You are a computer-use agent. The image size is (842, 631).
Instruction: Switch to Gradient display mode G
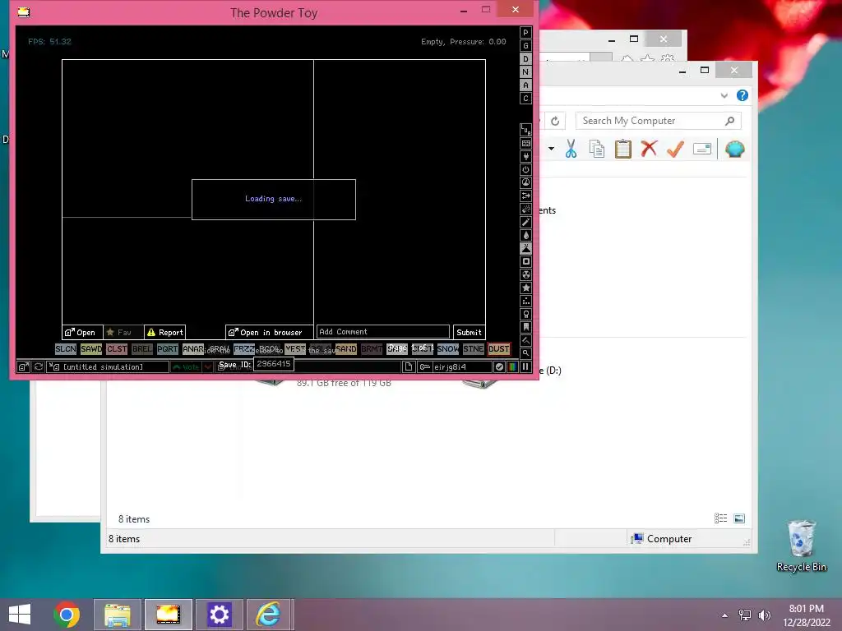pyautogui.click(x=525, y=46)
